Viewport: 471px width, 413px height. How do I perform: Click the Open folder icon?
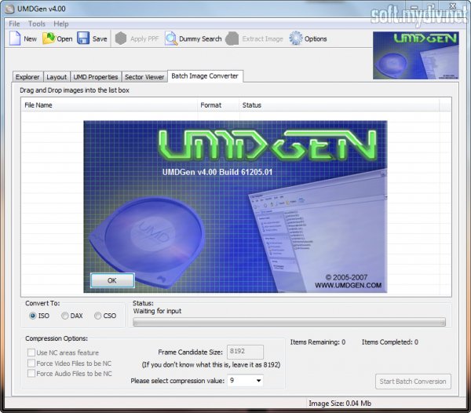pyautogui.click(x=49, y=38)
